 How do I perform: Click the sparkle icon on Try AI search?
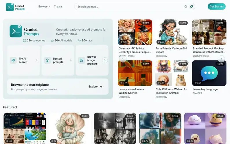13,60
